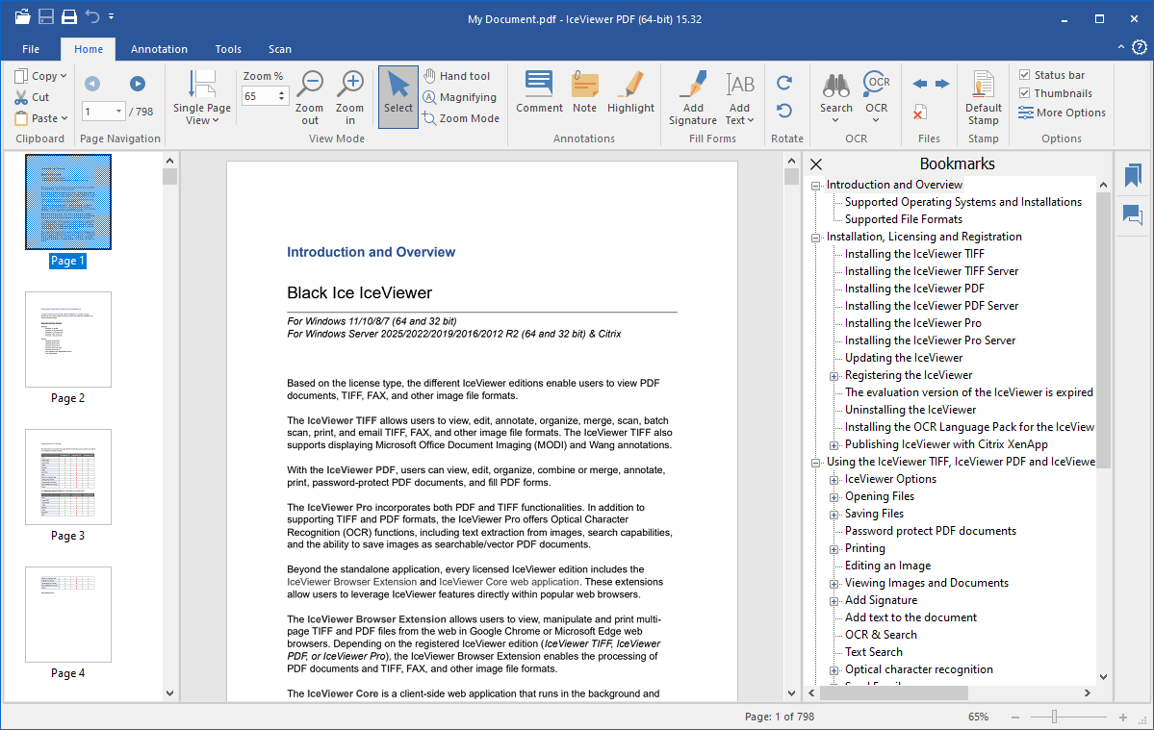
Task: Open bookmark Supported File Formats
Action: coord(903,219)
